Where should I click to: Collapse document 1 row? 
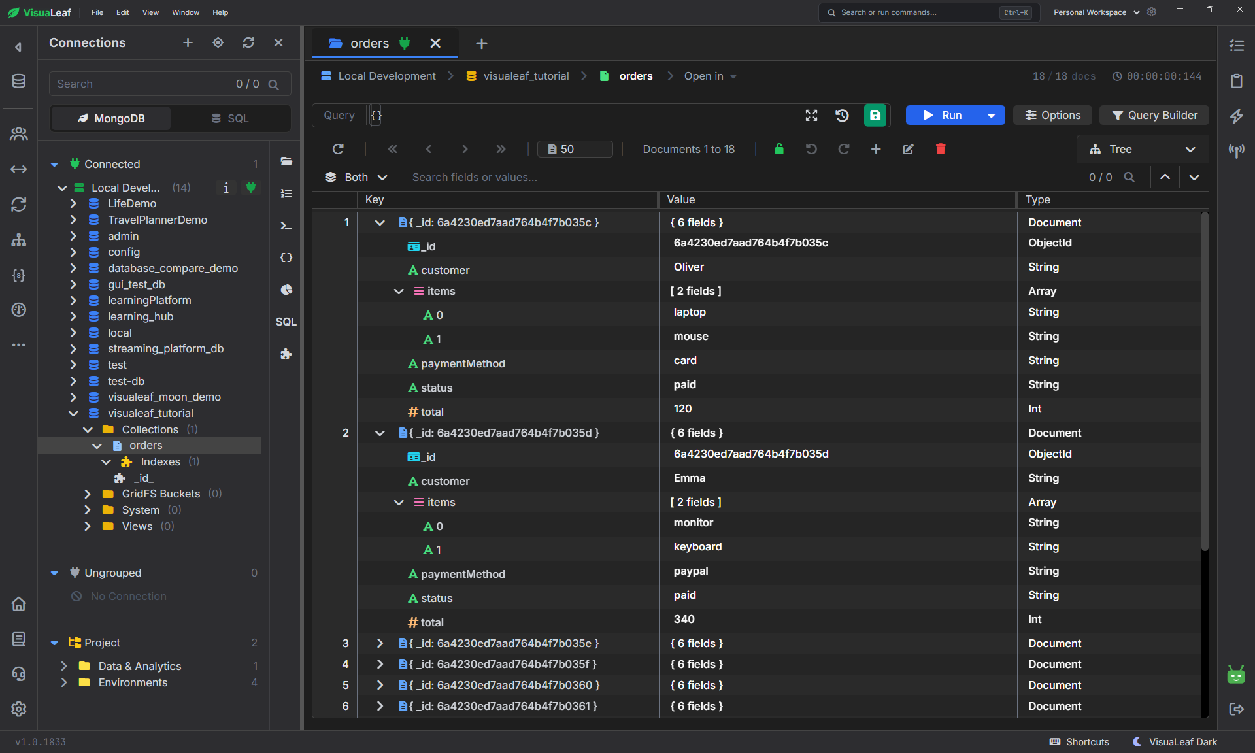(380, 222)
